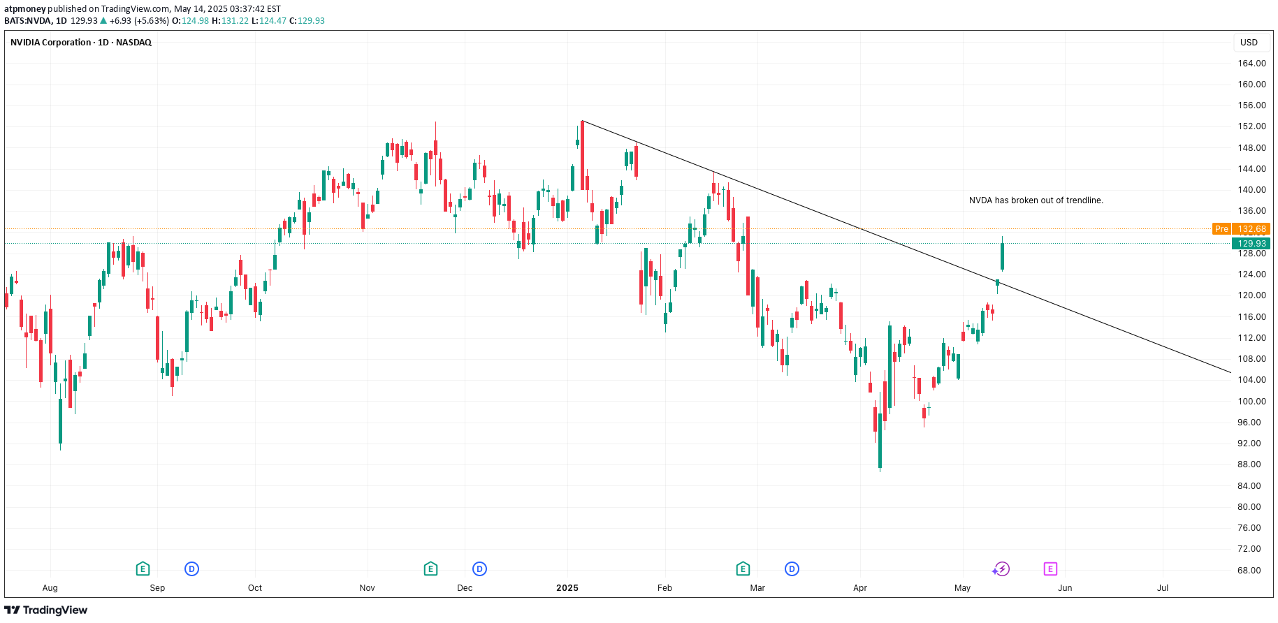Click the 88.00 price axis label
The height and width of the screenshot is (623, 1278).
[x=1249, y=464]
